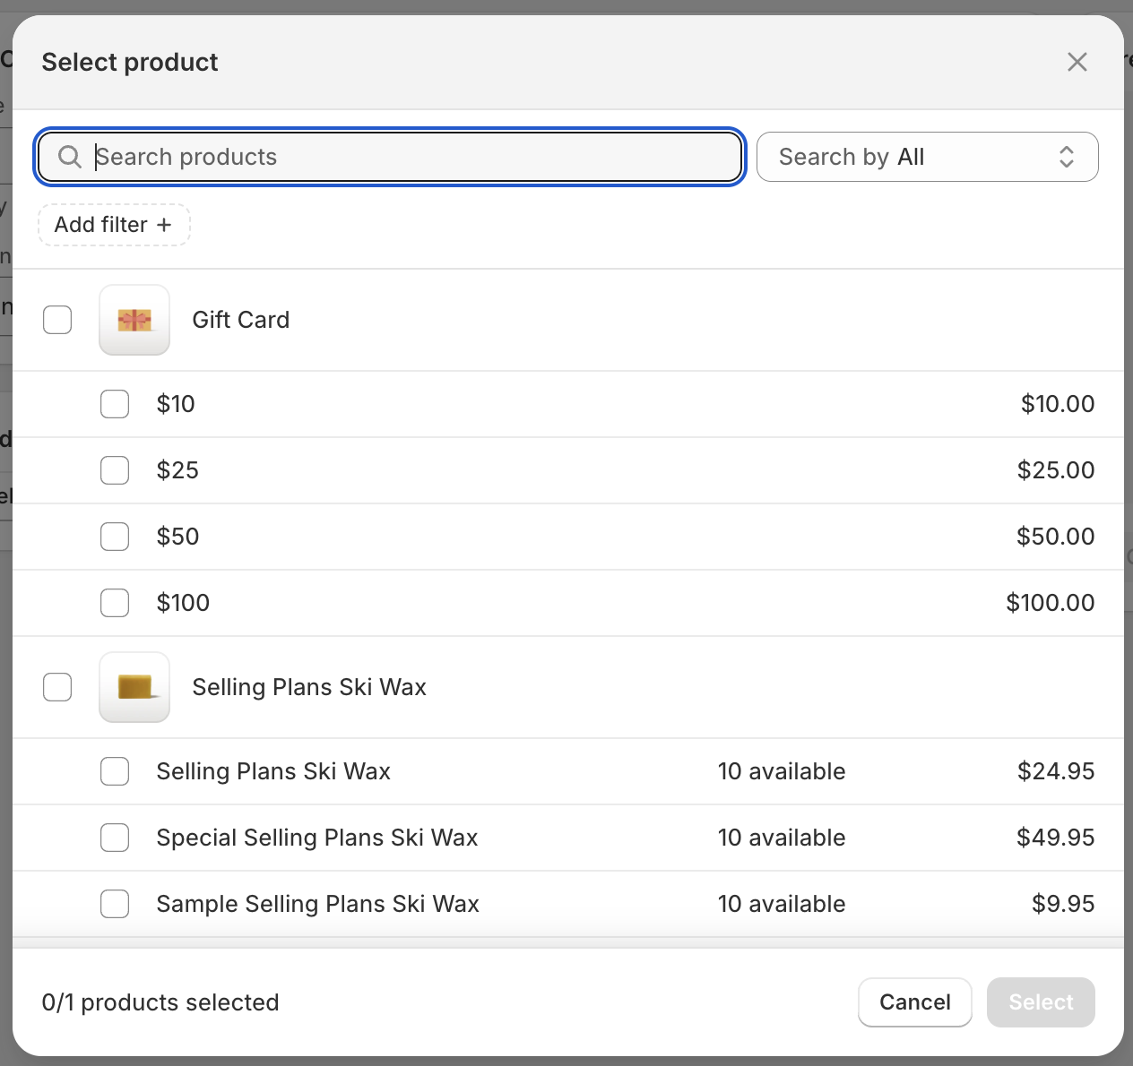
Task: Enable the $50 gift card variant checkbox
Action: click(115, 537)
